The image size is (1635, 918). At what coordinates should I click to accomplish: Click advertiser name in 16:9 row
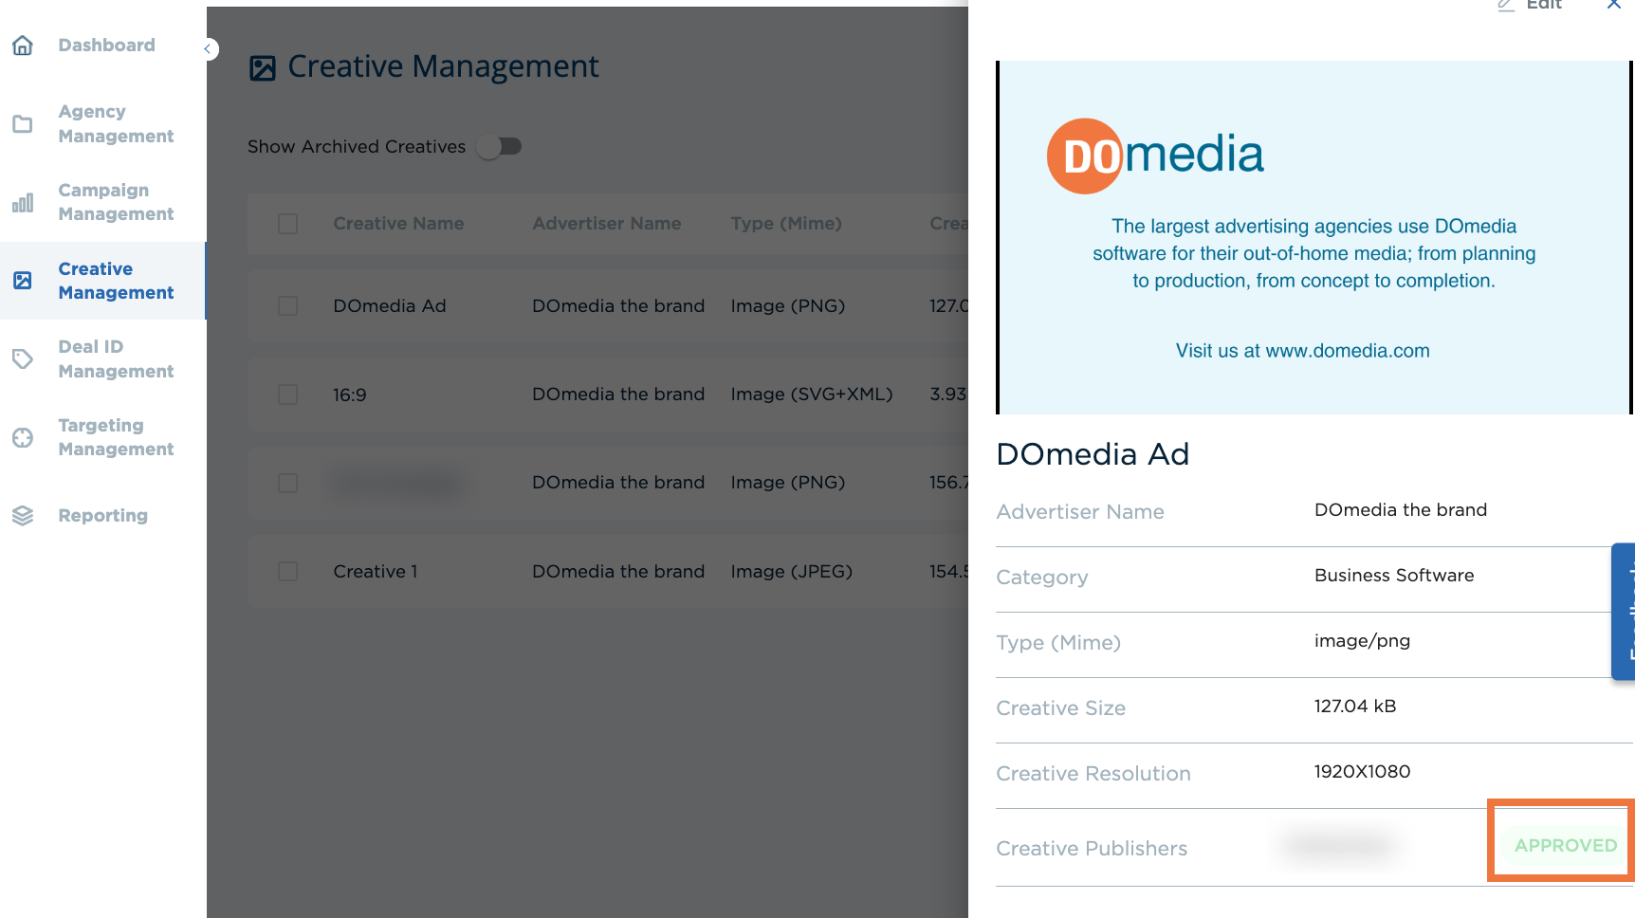click(x=618, y=395)
